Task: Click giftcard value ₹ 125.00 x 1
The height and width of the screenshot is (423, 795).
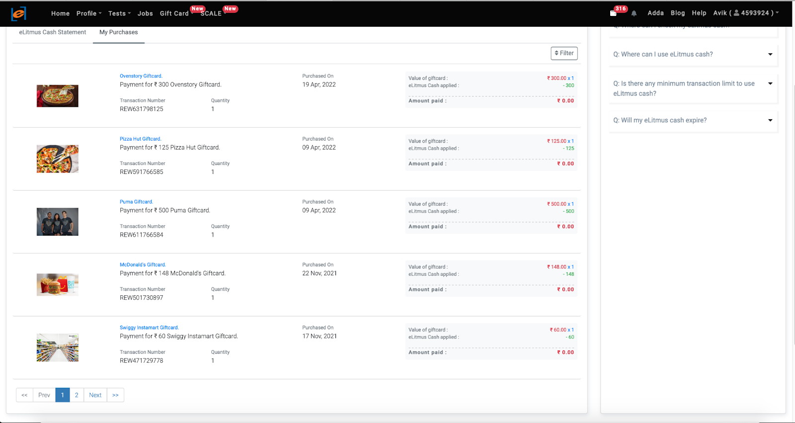Action: click(560, 141)
